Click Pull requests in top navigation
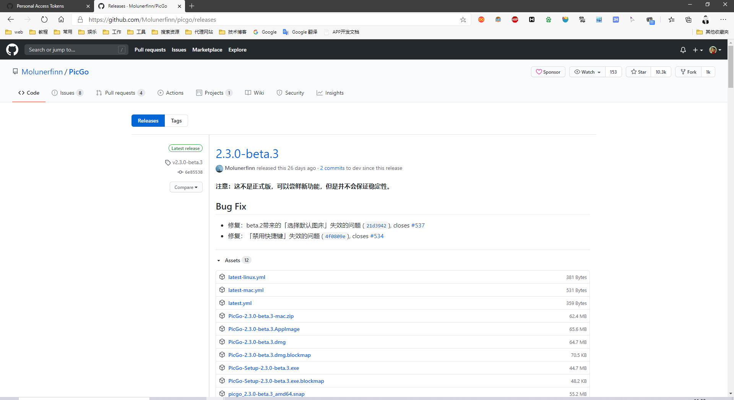The width and height of the screenshot is (734, 400). coord(150,50)
